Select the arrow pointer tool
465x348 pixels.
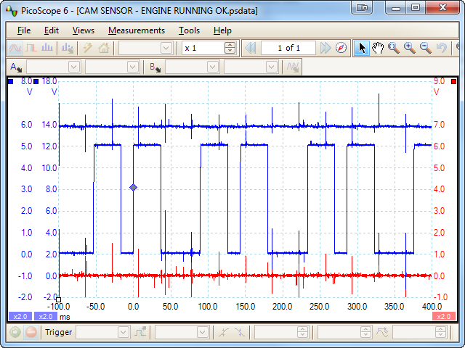[363, 48]
